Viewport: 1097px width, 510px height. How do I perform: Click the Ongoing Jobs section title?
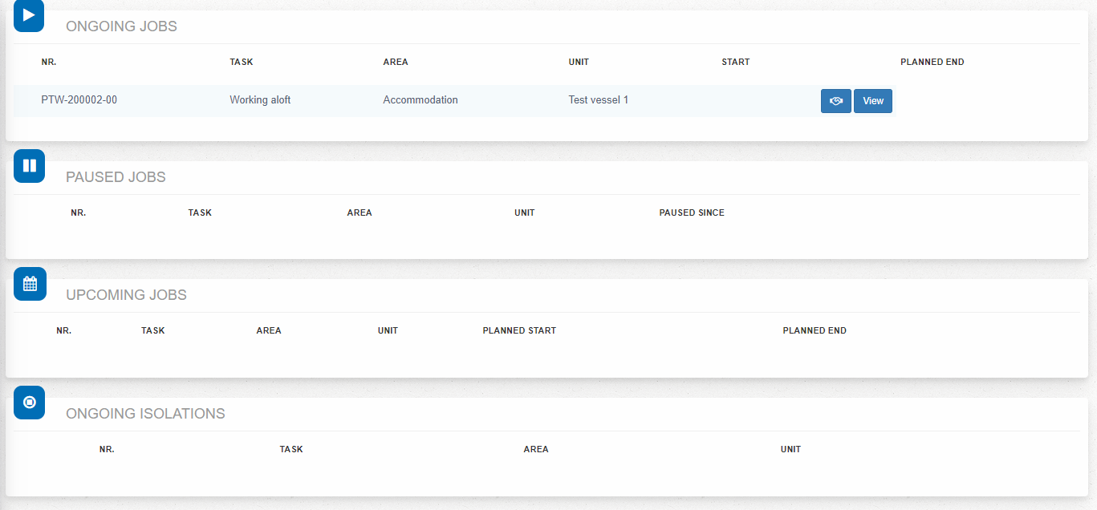coord(121,26)
